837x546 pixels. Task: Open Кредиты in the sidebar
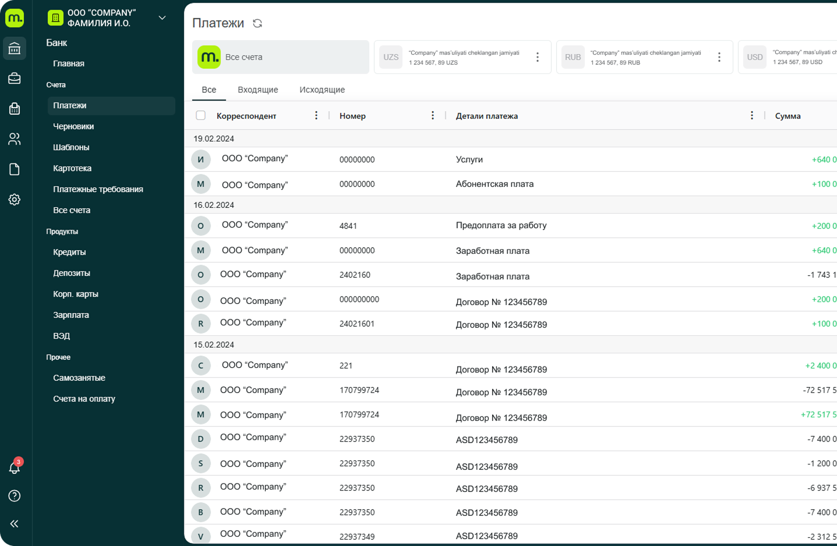click(x=69, y=252)
